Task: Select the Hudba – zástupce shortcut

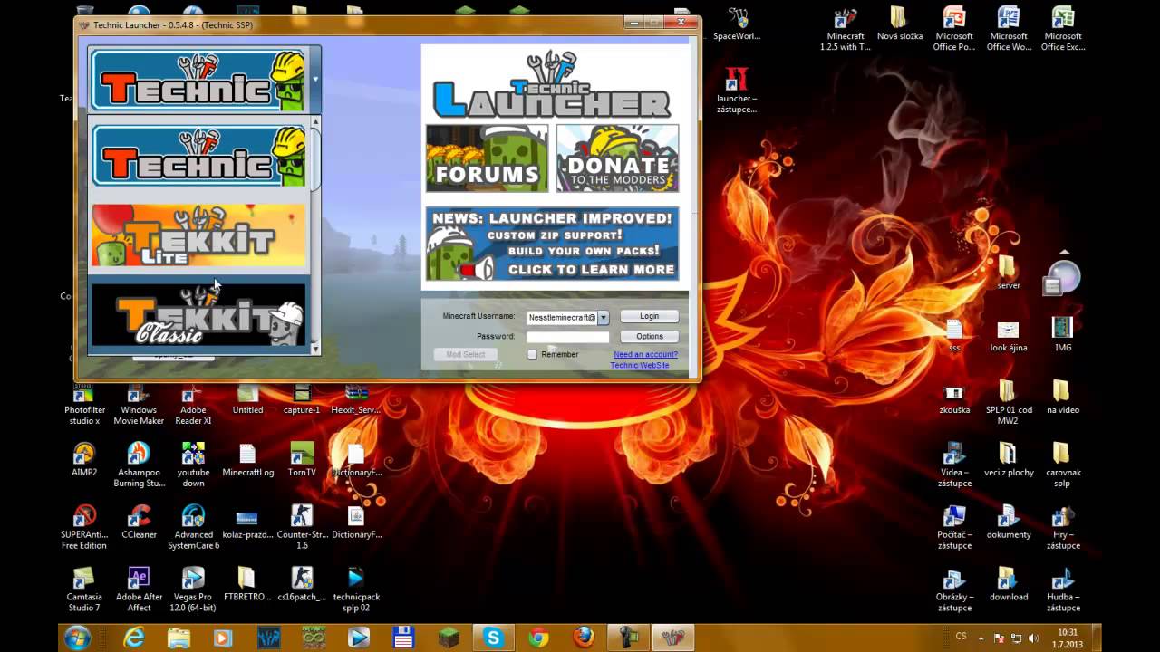Action: coord(1062,590)
